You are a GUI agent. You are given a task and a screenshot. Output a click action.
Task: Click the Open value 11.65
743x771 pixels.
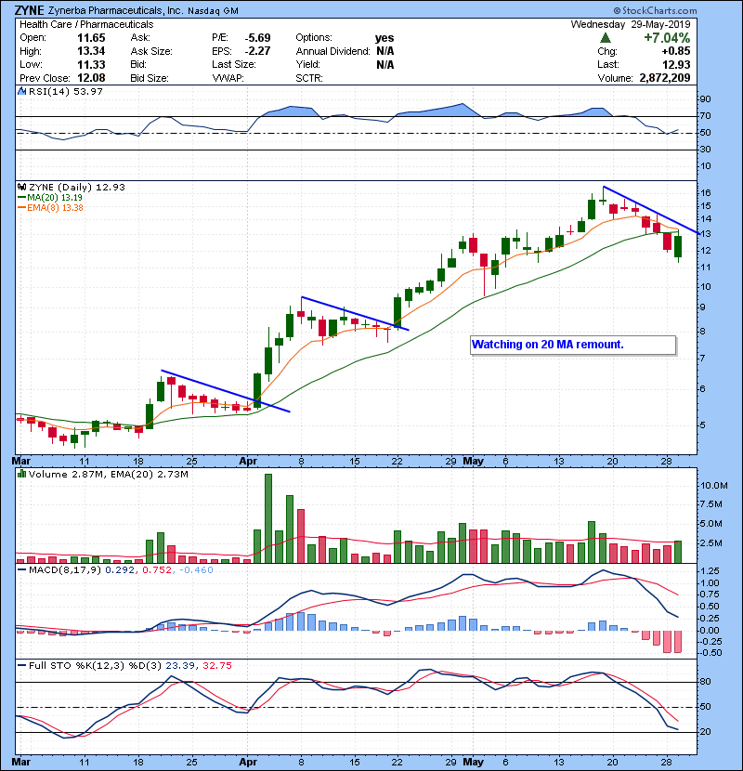click(x=91, y=38)
